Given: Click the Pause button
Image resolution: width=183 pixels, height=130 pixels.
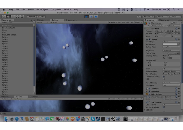Looking at the screenshot, I should (91, 17).
